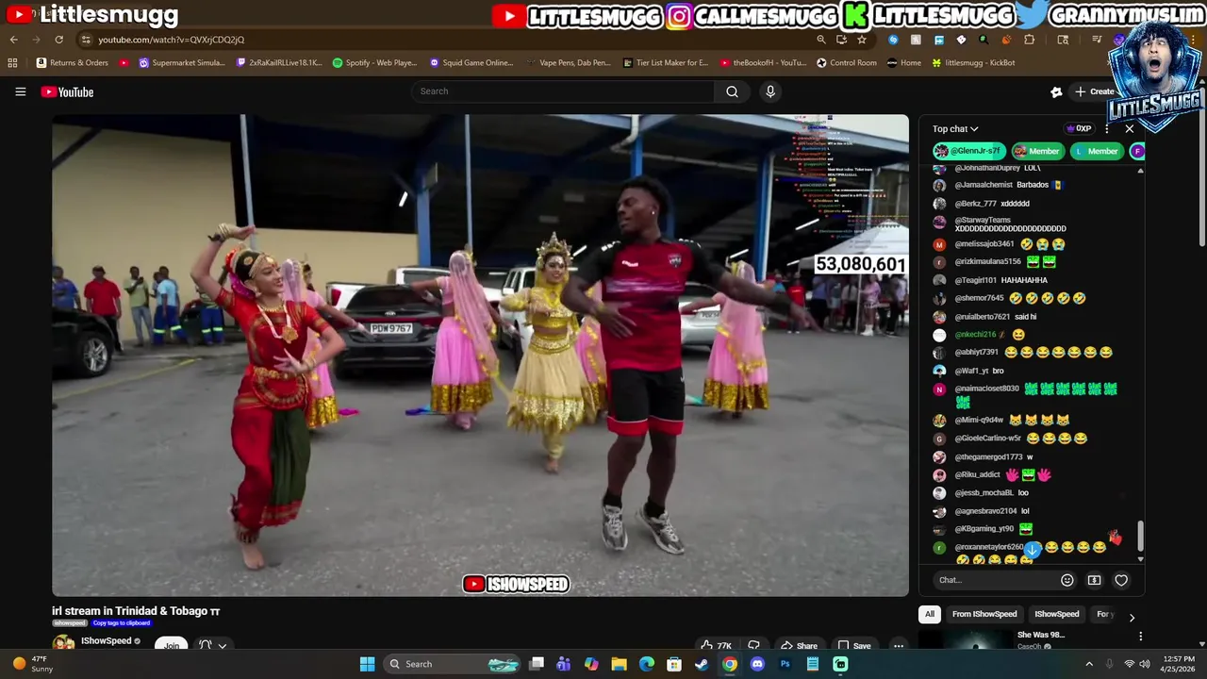
Task: Open the weather widget showing 47°F Sunny
Action: coord(31,664)
